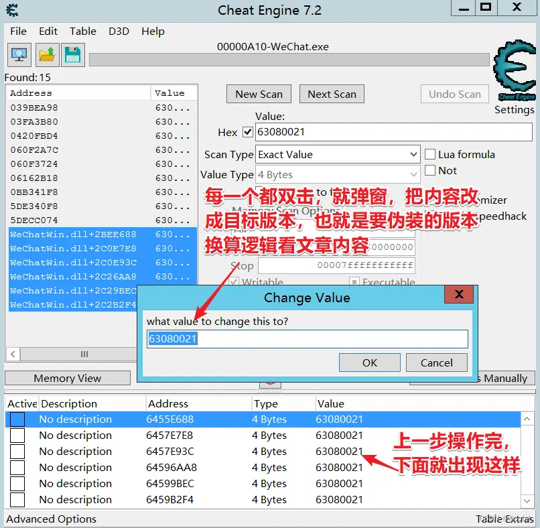Toggle the Hex checkbox
This screenshot has width=540, height=528.
[x=248, y=132]
